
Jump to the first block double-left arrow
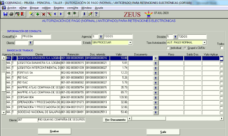pyautogui.click(x=69, y=14)
